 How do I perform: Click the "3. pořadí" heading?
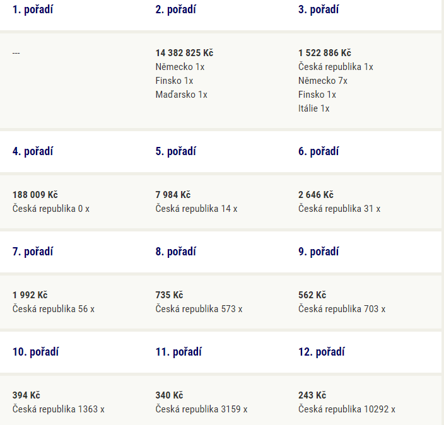318,10
